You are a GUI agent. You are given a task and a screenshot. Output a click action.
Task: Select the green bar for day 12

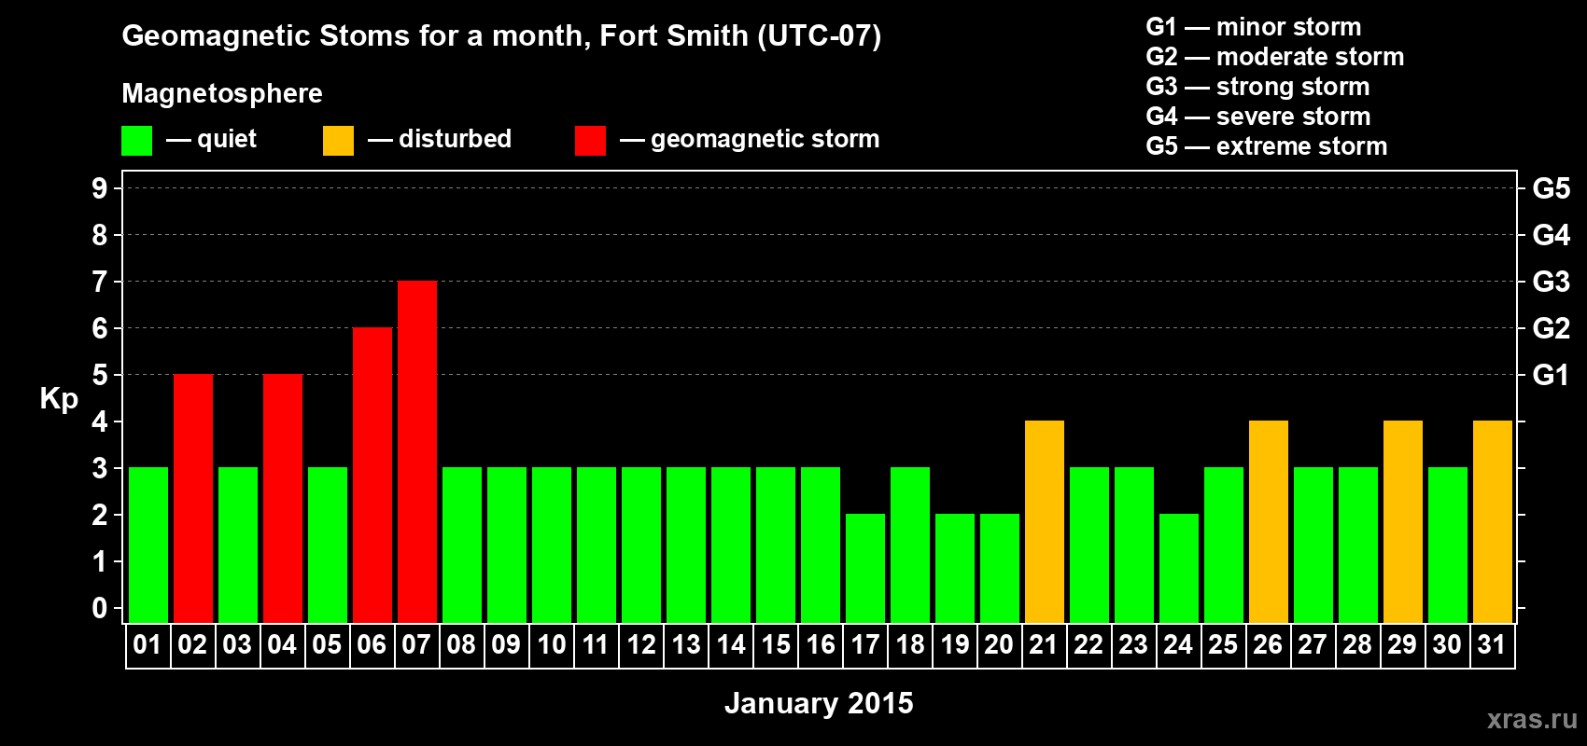click(x=641, y=546)
